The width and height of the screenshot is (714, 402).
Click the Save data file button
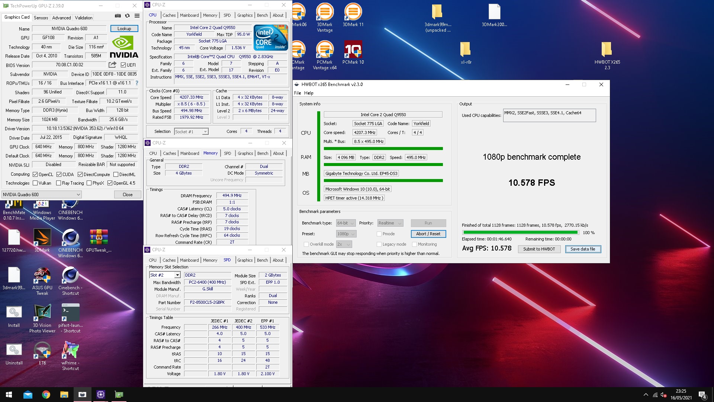[x=583, y=249]
